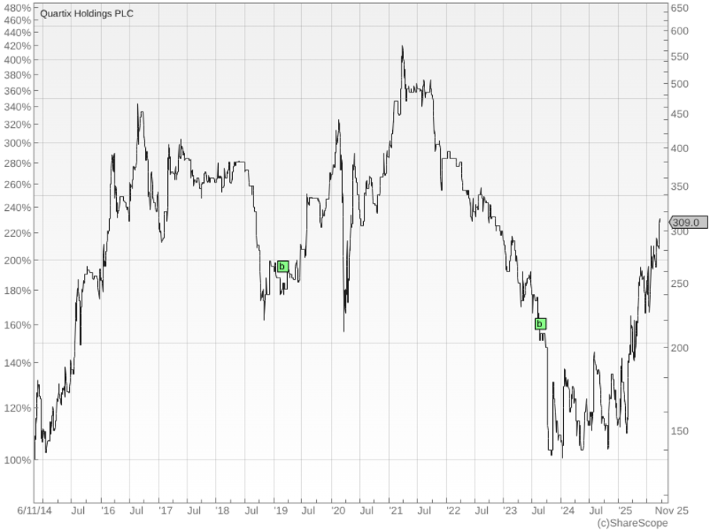Click the 200 price label on right axis

click(x=679, y=347)
